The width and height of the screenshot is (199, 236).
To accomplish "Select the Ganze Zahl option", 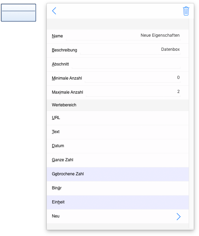I will point(118,160).
